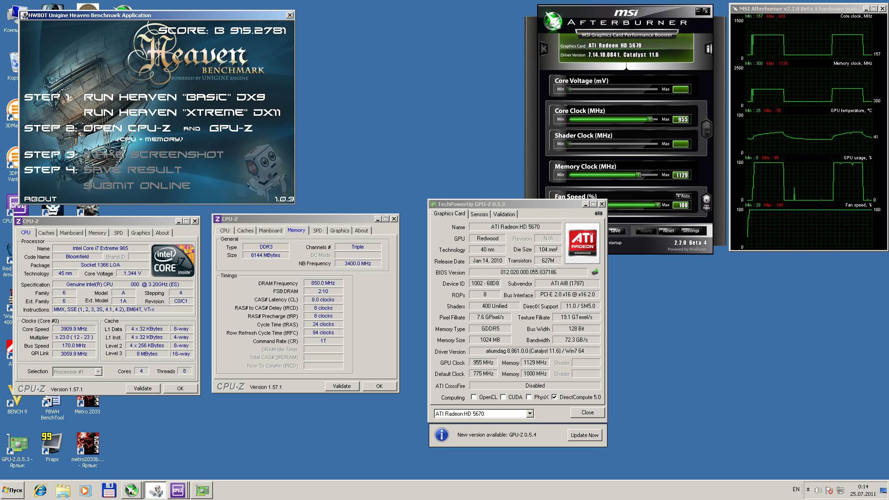Click Core Voltage slider track
The image size is (889, 500).
613,89
